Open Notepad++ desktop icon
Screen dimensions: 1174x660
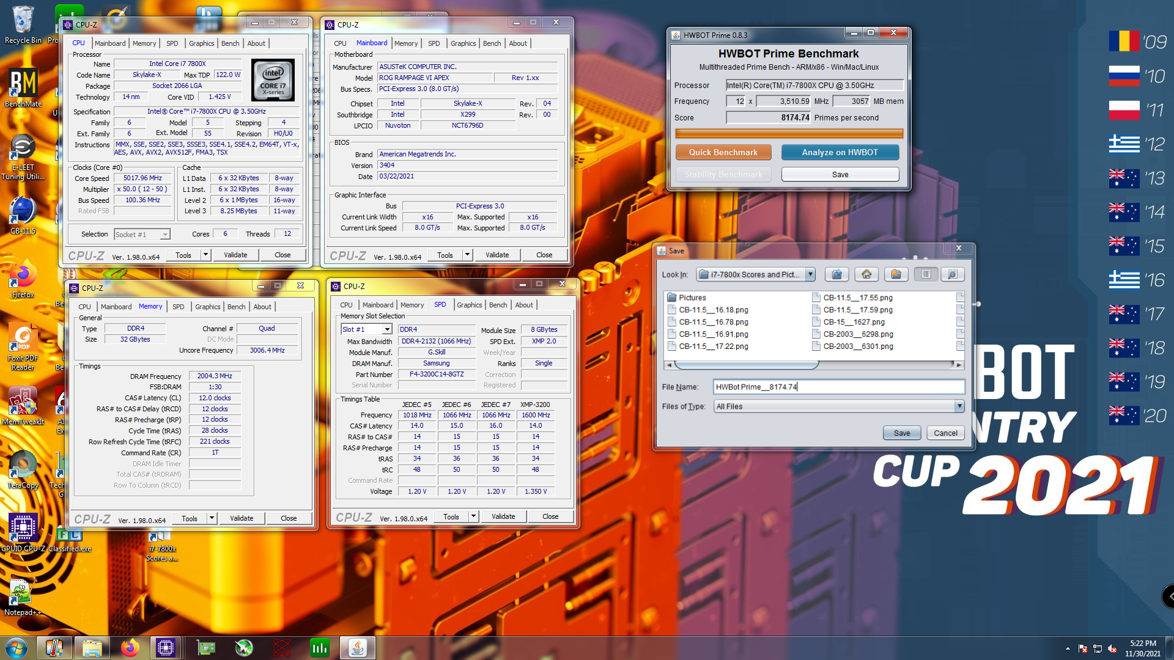click(x=23, y=597)
